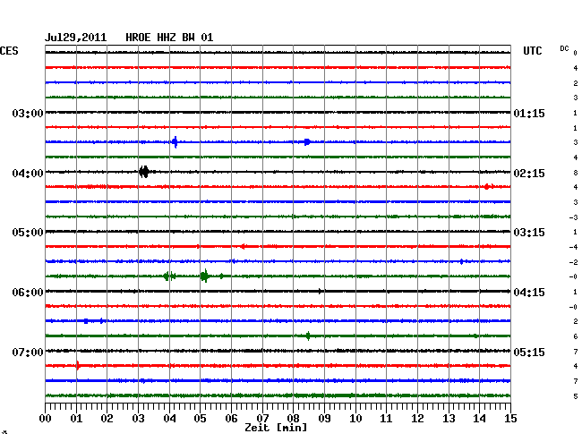582x442 pixels.
Task: Click the UTC column header
Action: [532, 51]
